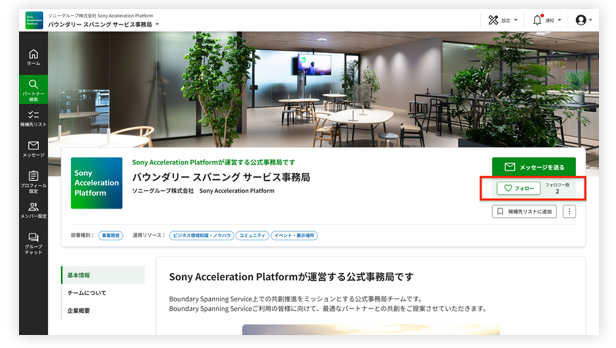Click the 通知 bell icon
The height and width of the screenshot is (348, 616).
click(x=537, y=19)
